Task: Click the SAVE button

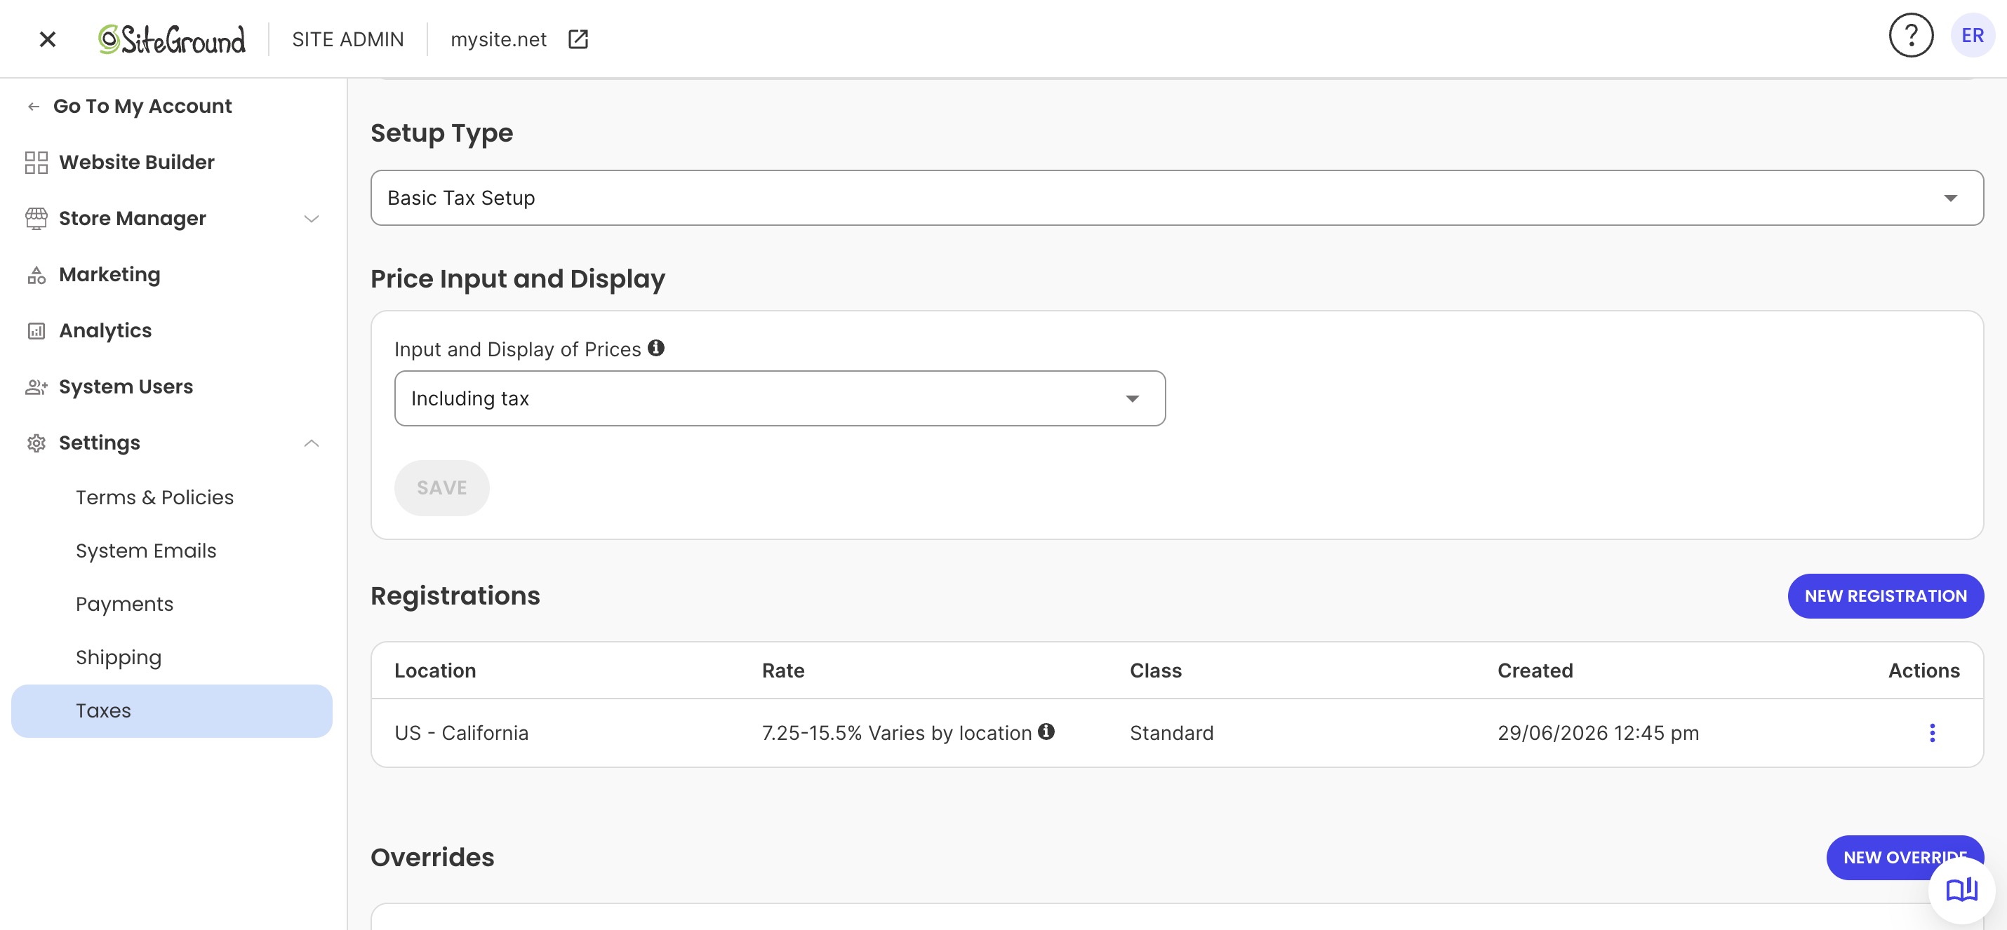Action: (x=442, y=487)
